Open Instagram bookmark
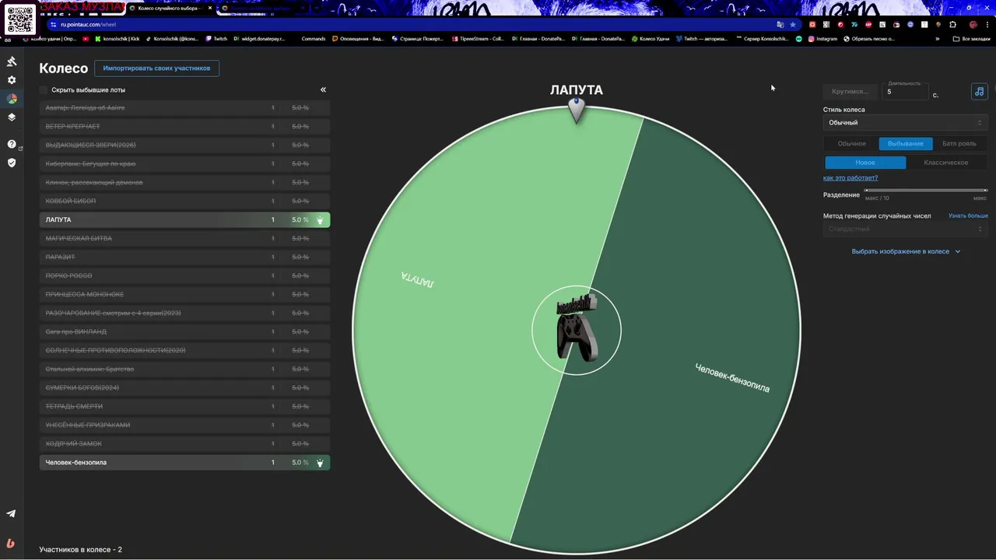This screenshot has width=996, height=560. (822, 39)
